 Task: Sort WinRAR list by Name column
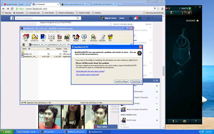(x=24, y=49)
